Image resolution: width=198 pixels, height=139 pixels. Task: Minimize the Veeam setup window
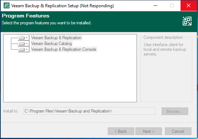tap(155, 5)
